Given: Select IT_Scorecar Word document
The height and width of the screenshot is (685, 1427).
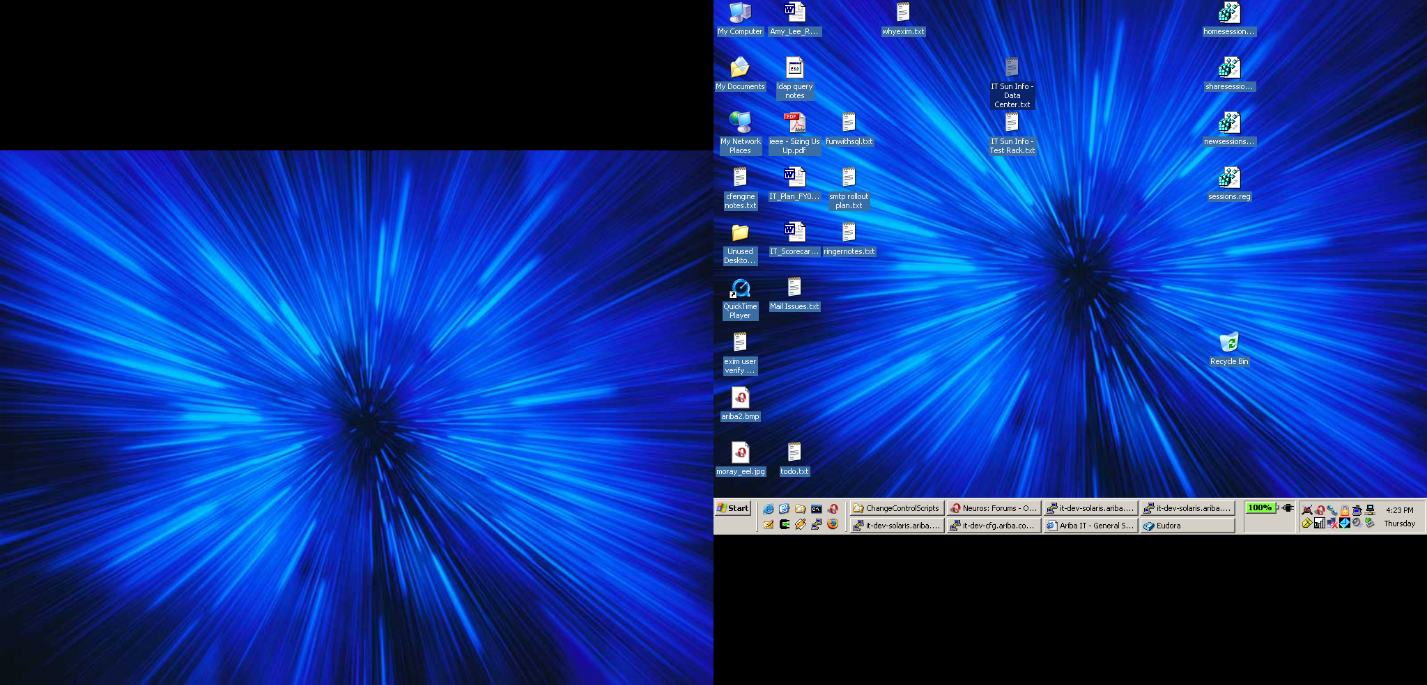Looking at the screenshot, I should 794,239.
